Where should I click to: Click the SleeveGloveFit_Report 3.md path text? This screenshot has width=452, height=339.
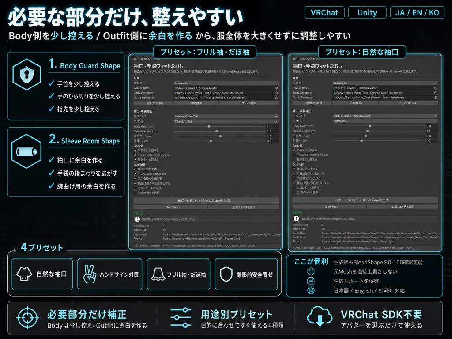pos(358,241)
